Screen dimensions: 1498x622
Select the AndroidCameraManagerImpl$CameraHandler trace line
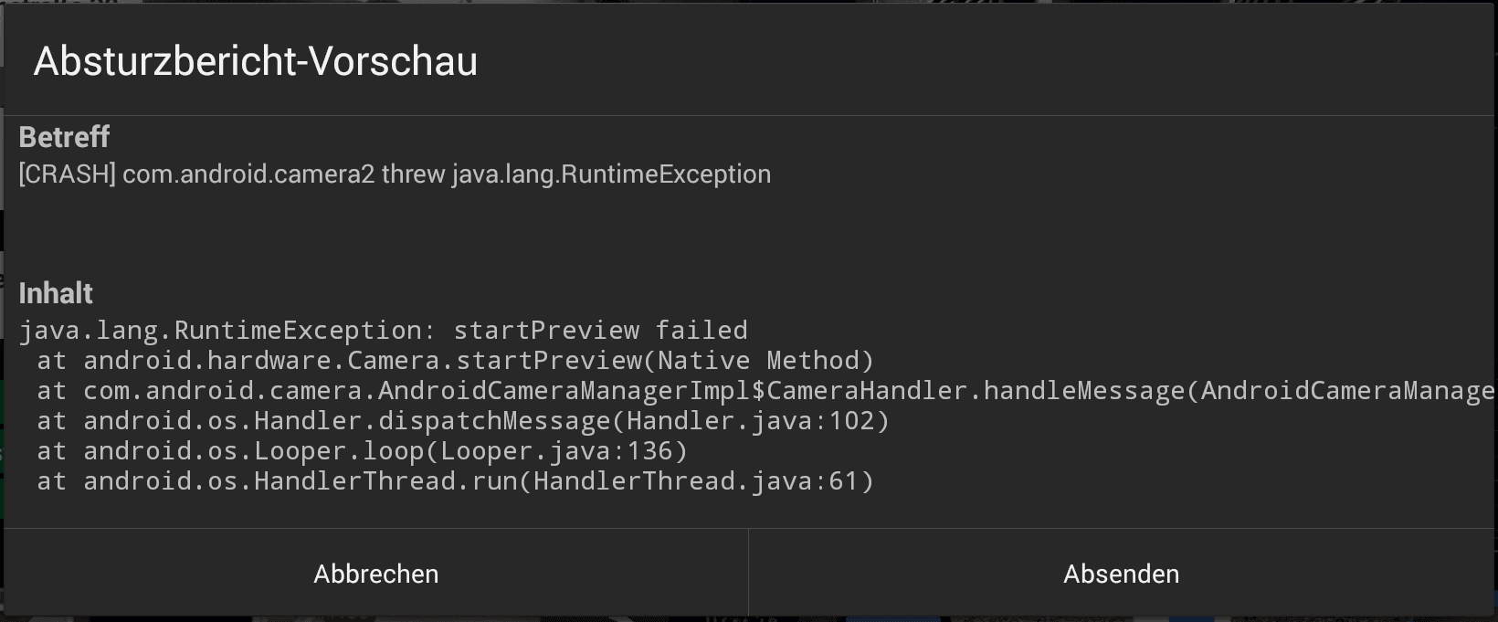click(765, 391)
